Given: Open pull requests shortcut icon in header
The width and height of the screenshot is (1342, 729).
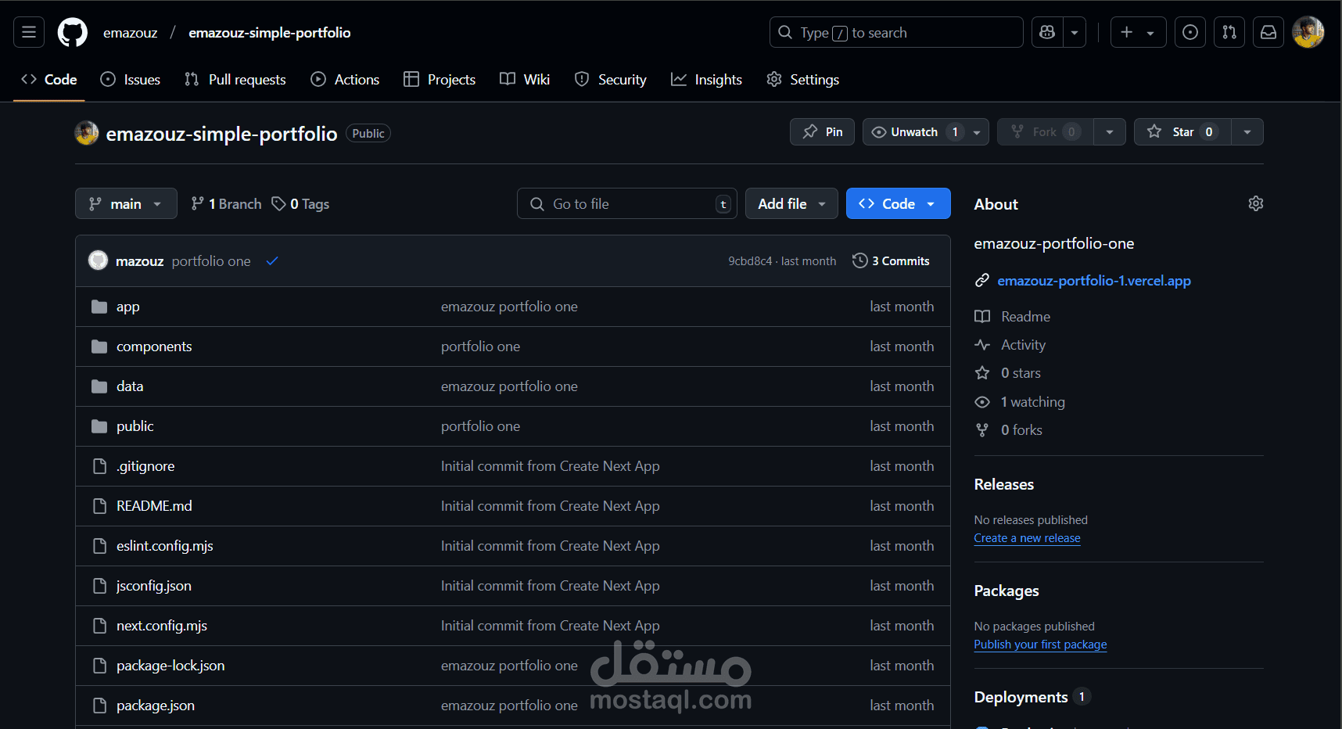Looking at the screenshot, I should [x=1229, y=32].
